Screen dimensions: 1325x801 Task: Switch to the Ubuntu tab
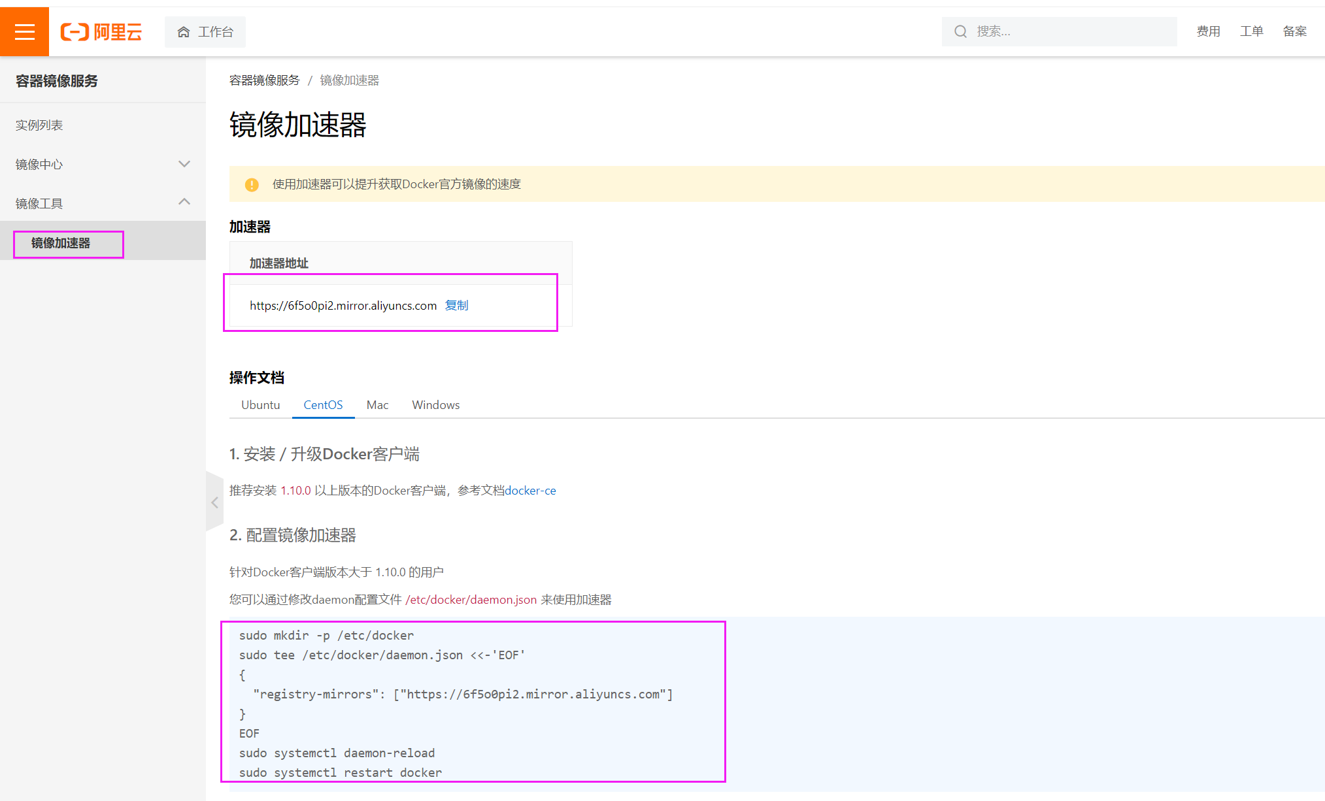pos(260,405)
